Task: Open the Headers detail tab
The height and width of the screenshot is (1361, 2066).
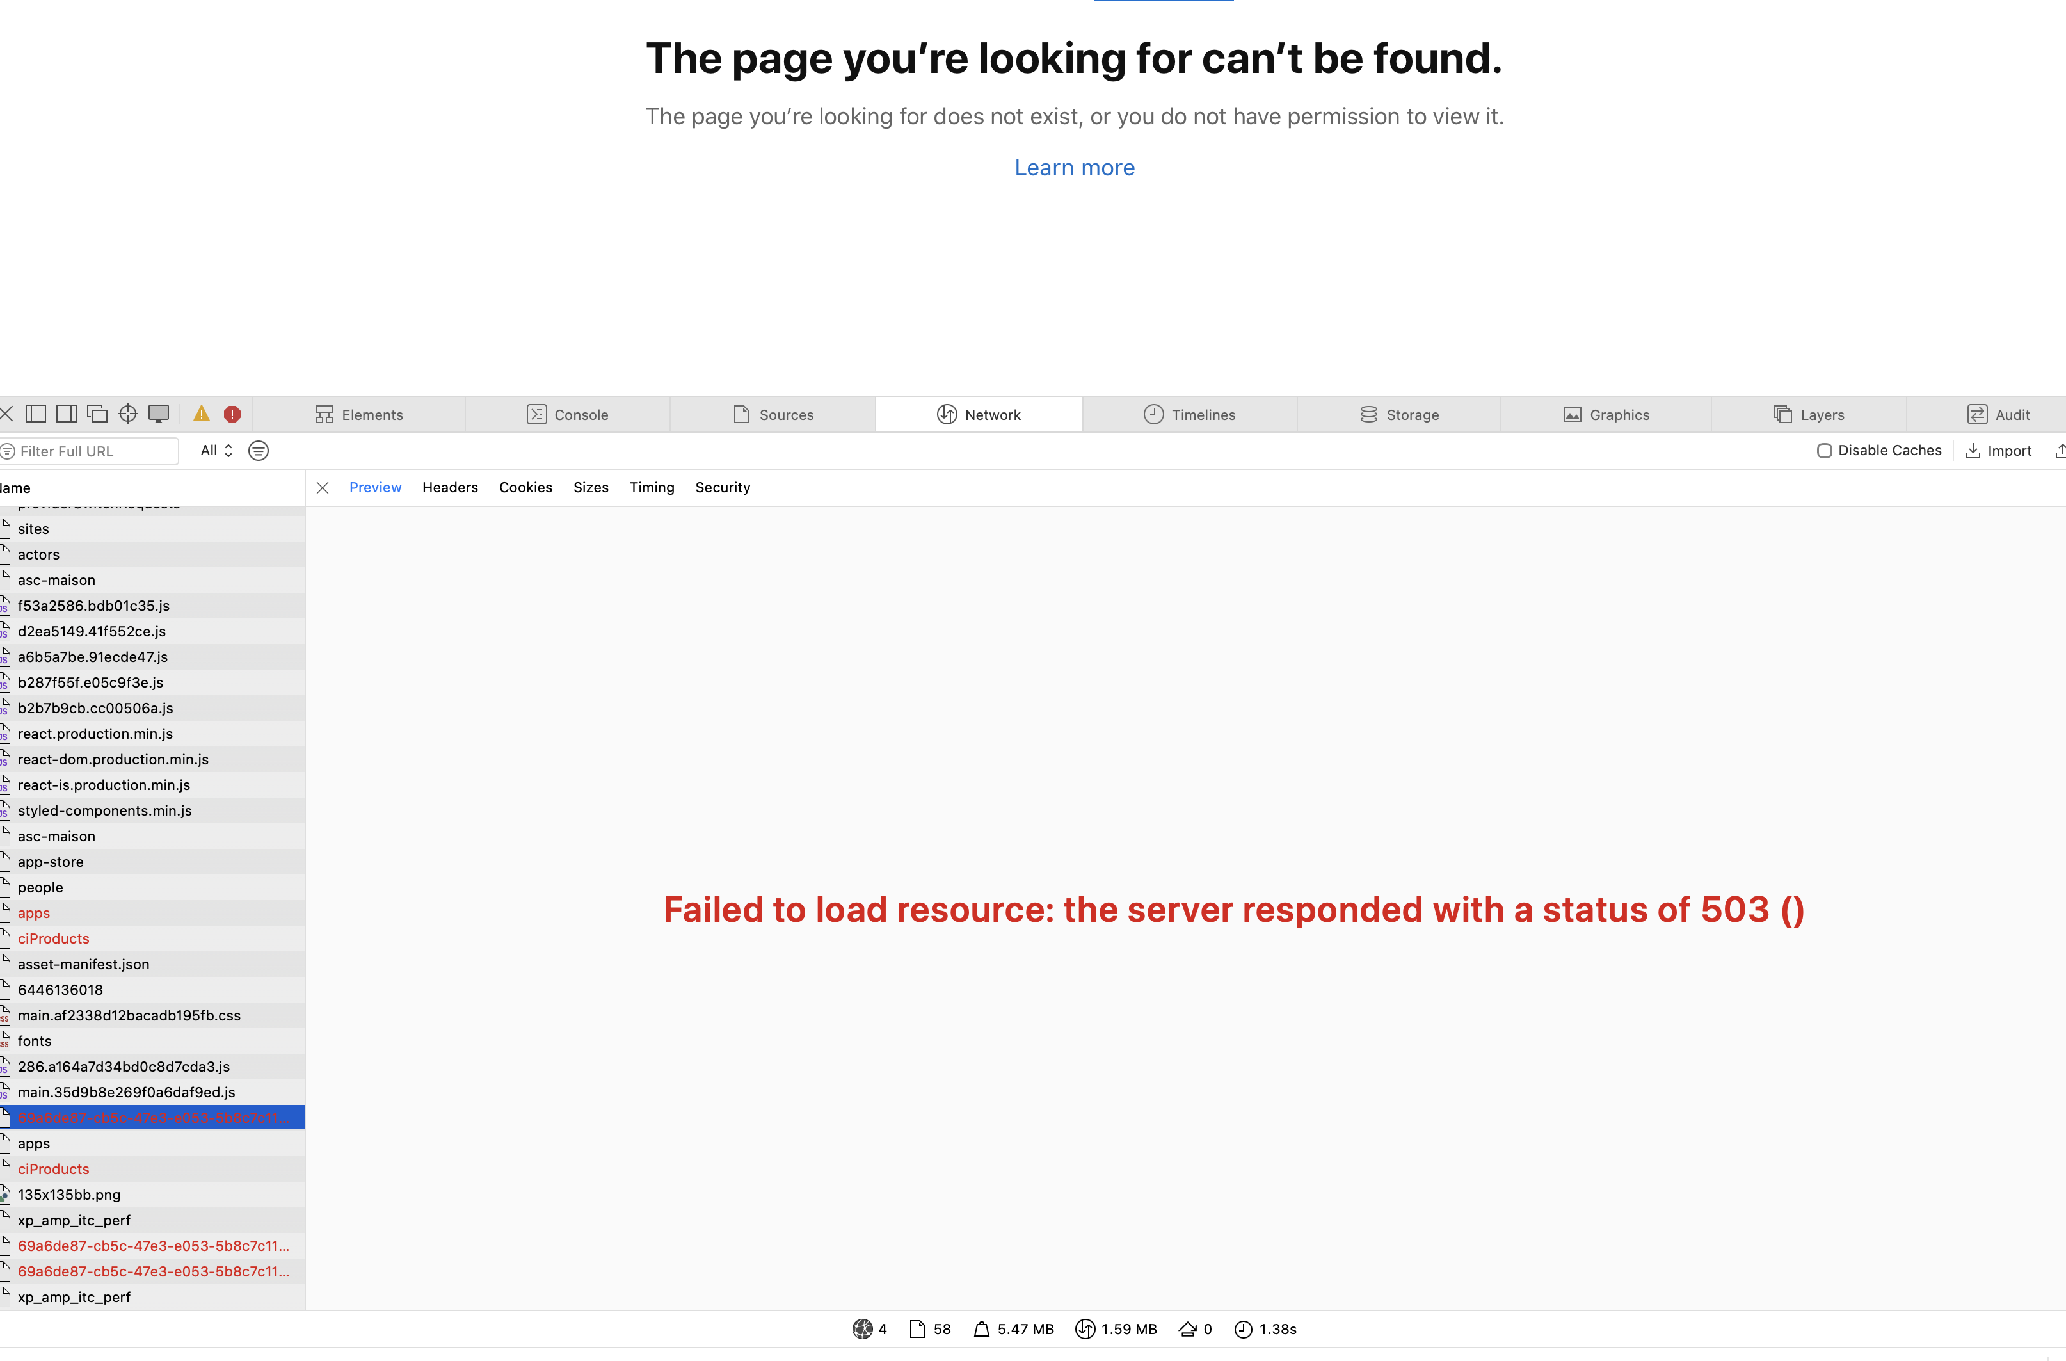Action: [x=450, y=488]
